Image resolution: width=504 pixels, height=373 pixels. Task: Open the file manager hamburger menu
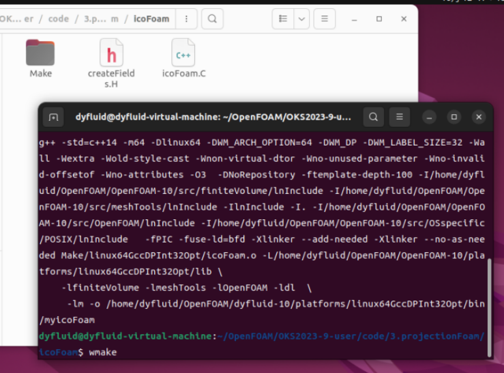[325, 19]
